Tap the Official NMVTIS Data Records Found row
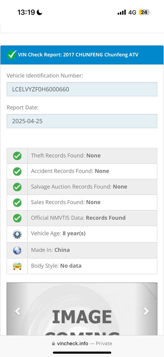This screenshot has height=357, width=164. 82,218
